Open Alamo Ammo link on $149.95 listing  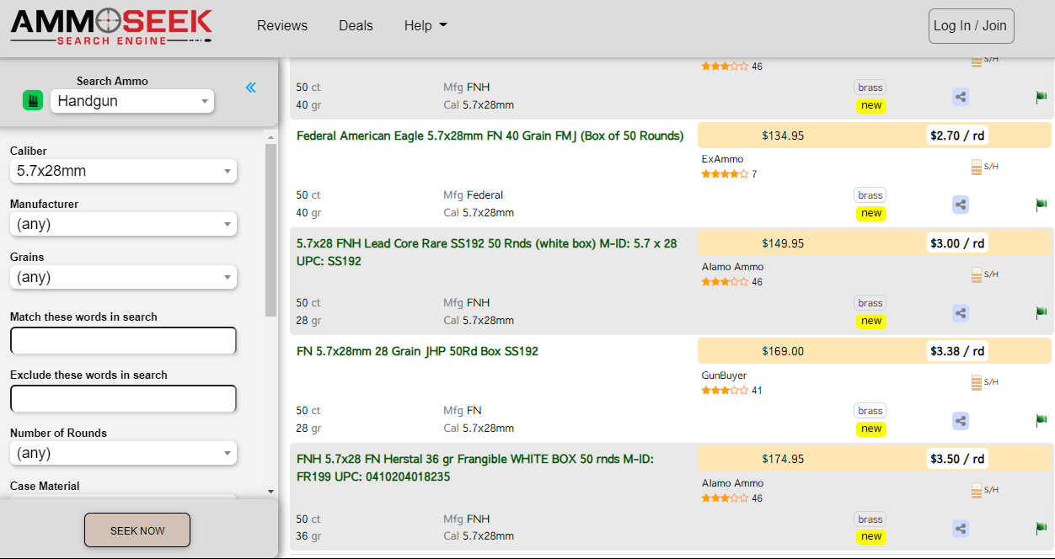pyautogui.click(x=732, y=267)
